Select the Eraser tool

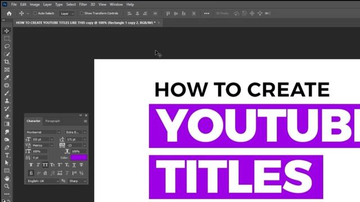7,116
